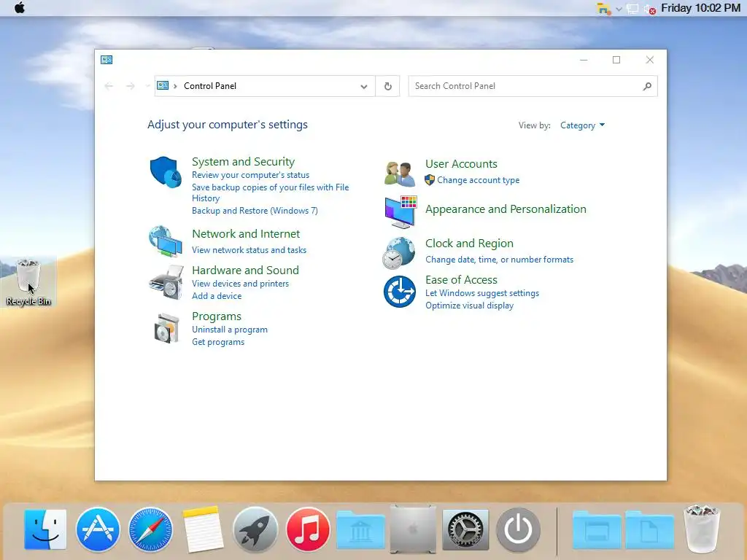Click the address bar Control Panel icon
This screenshot has width=747, height=560.
point(163,86)
